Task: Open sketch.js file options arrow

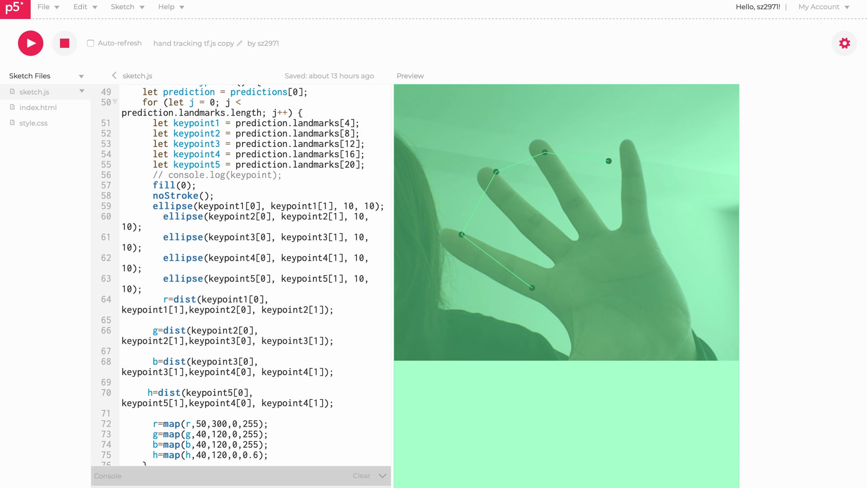Action: [82, 91]
